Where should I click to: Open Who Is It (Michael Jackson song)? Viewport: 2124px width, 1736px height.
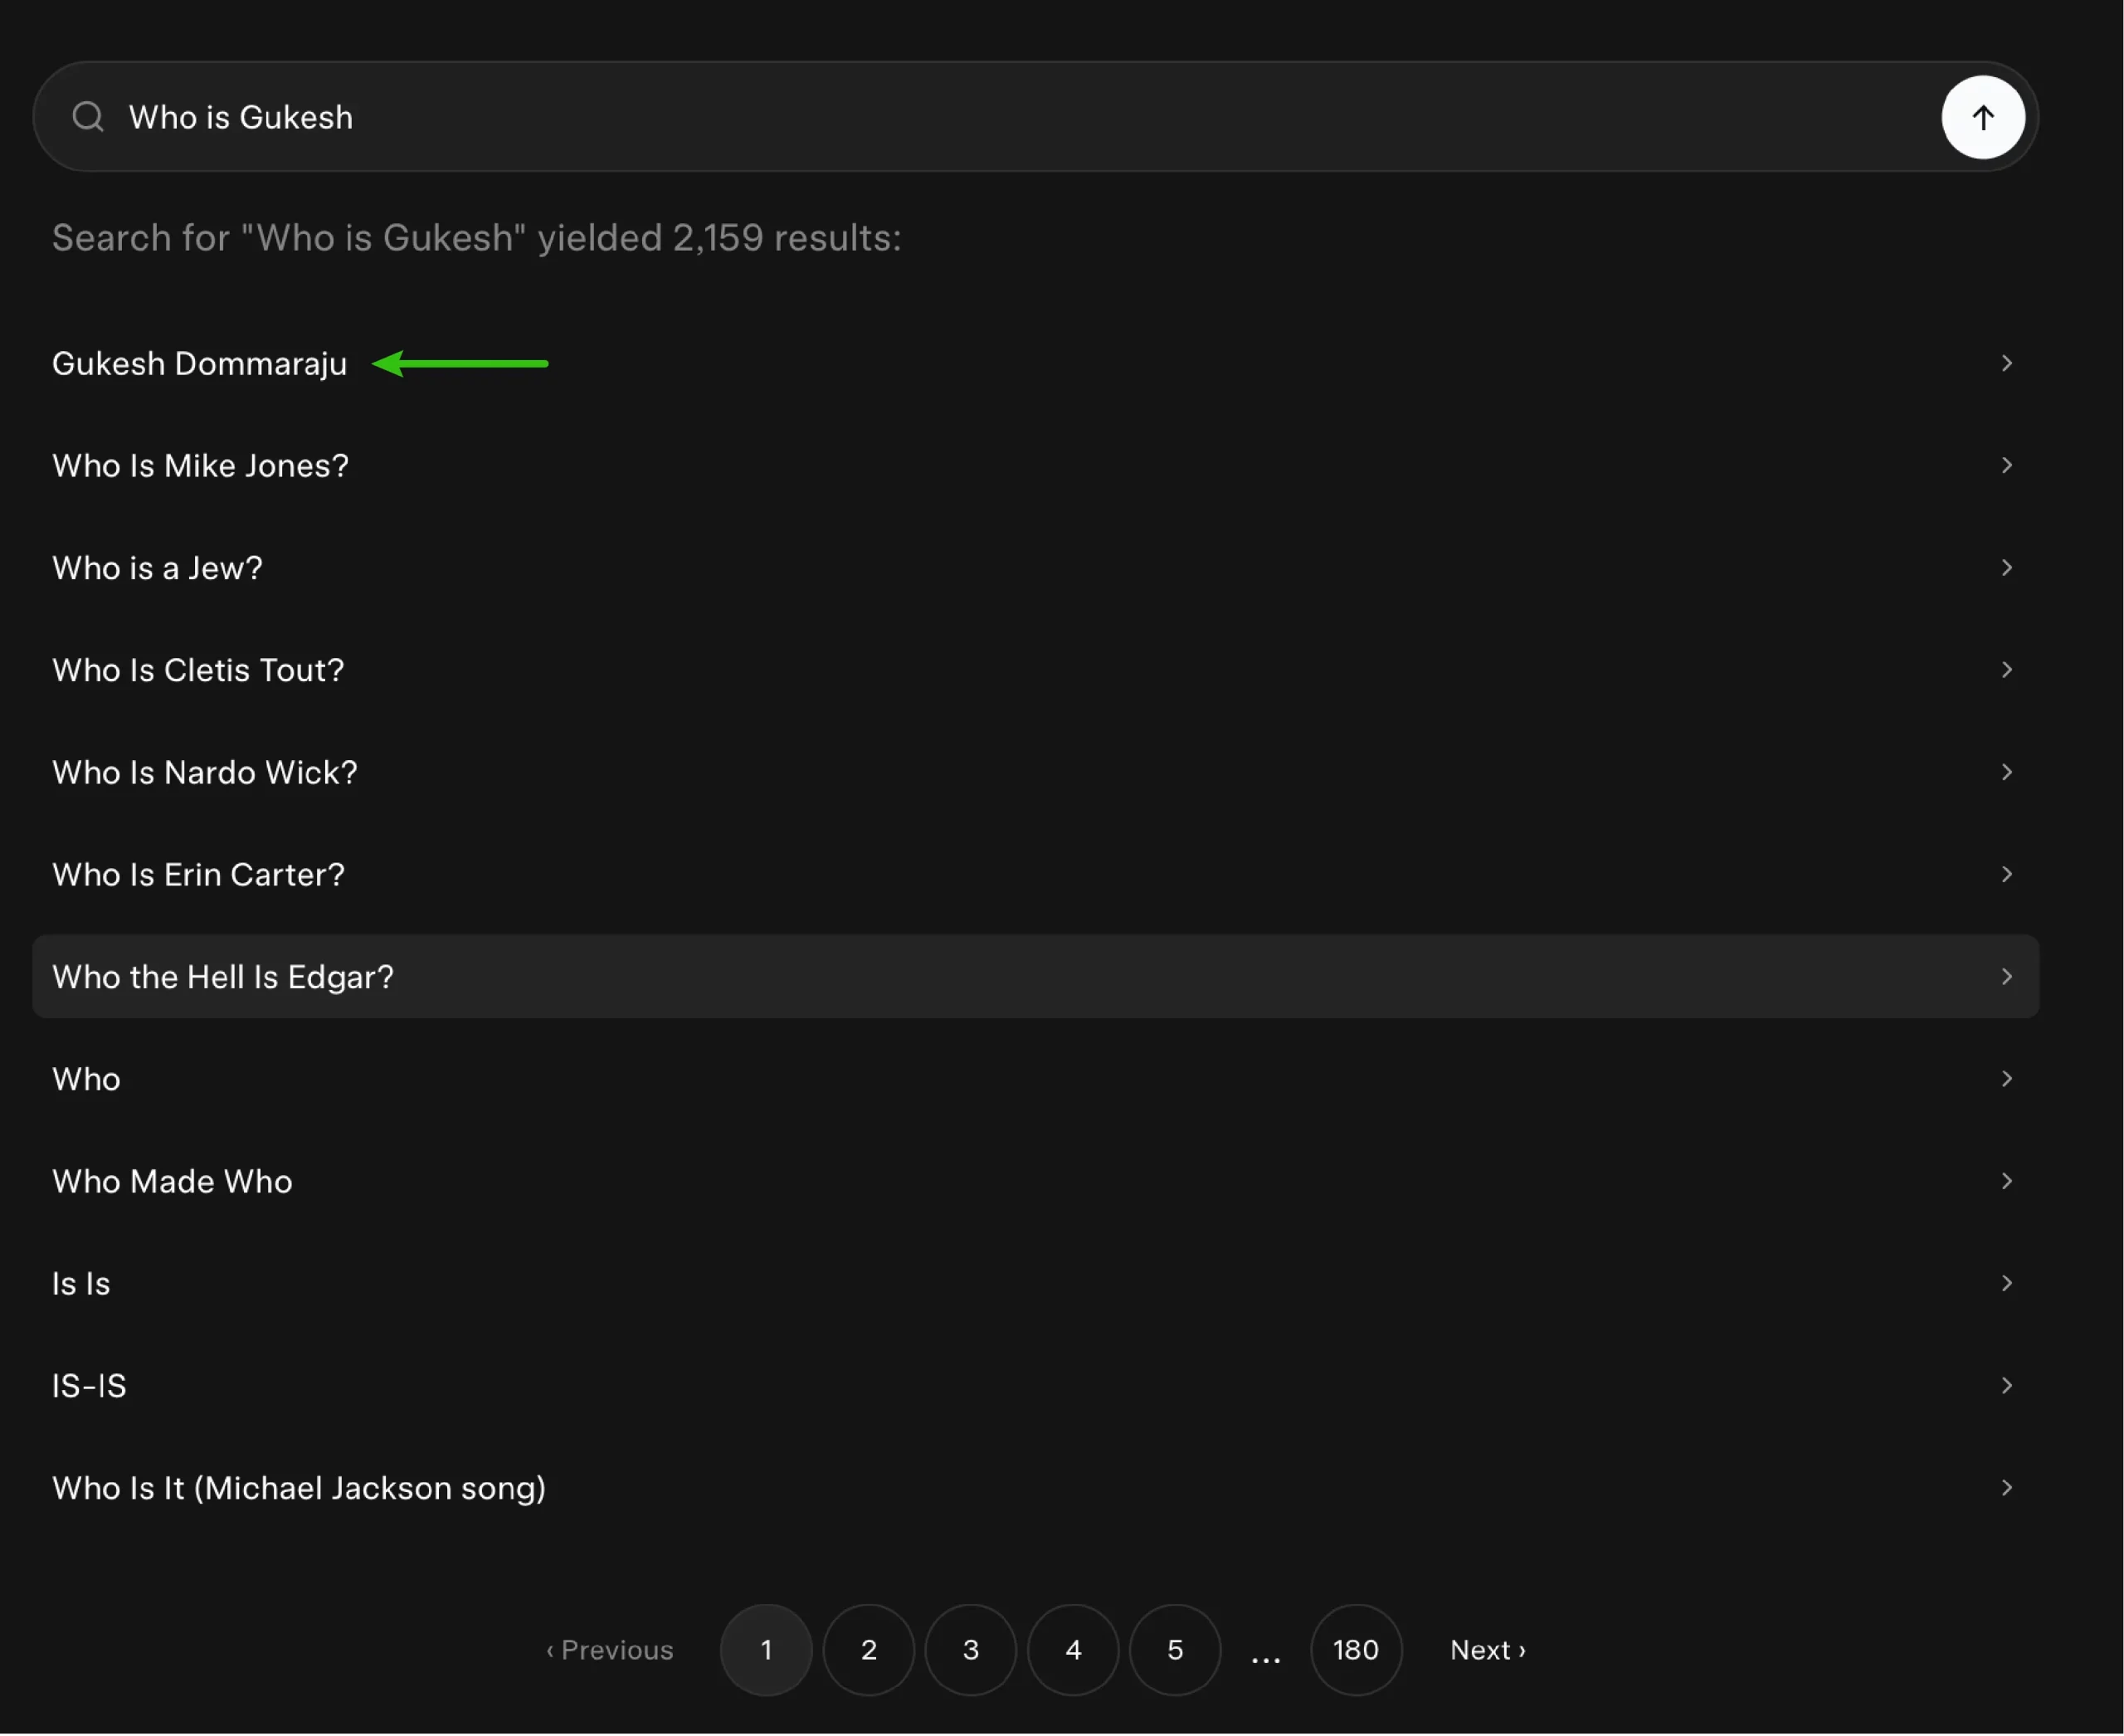(x=298, y=1488)
